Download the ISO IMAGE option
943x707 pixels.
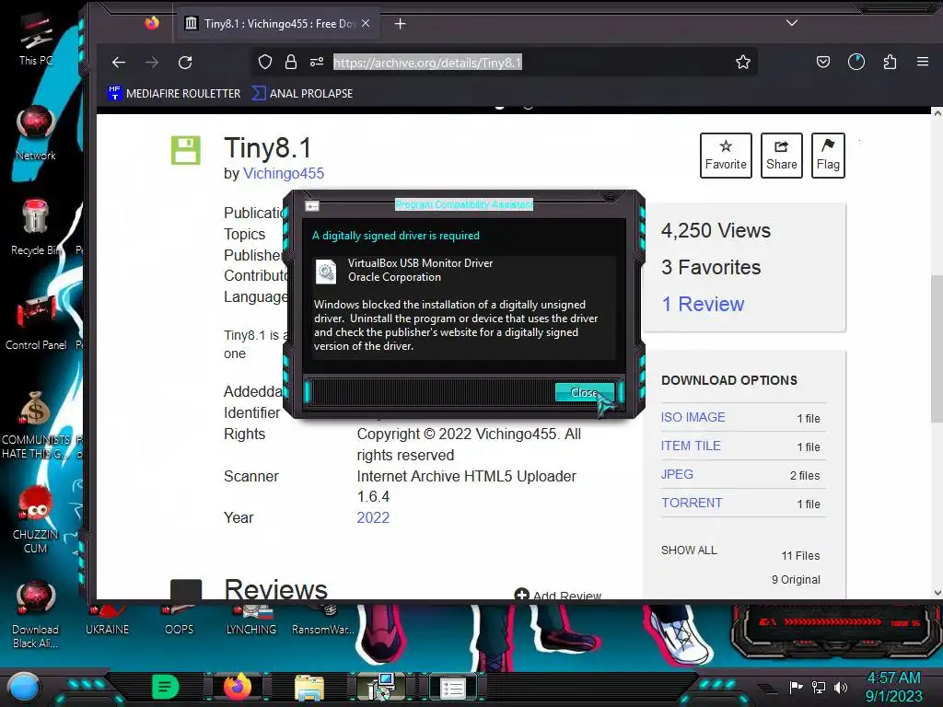(693, 417)
